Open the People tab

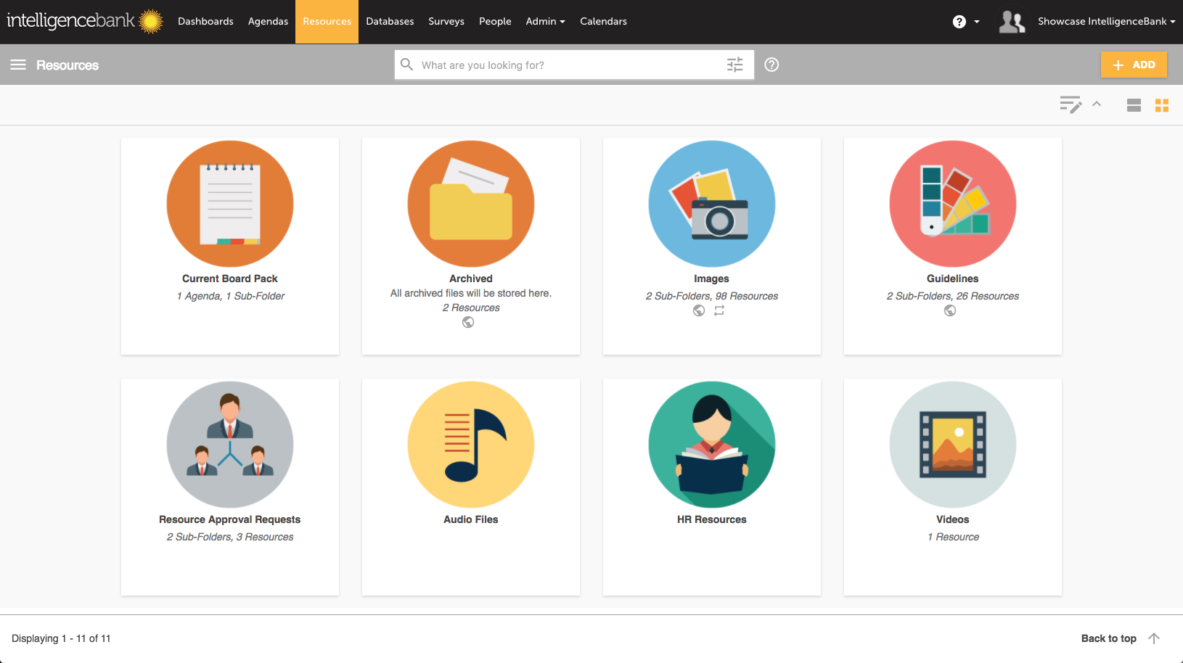(x=495, y=21)
